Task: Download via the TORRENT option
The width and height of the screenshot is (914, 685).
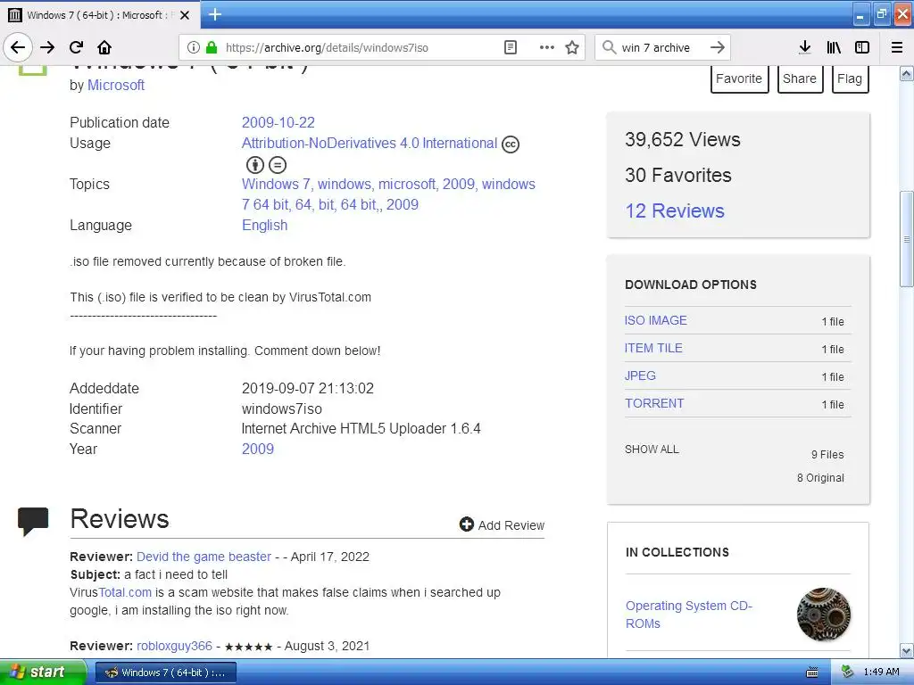Action: 654,403
